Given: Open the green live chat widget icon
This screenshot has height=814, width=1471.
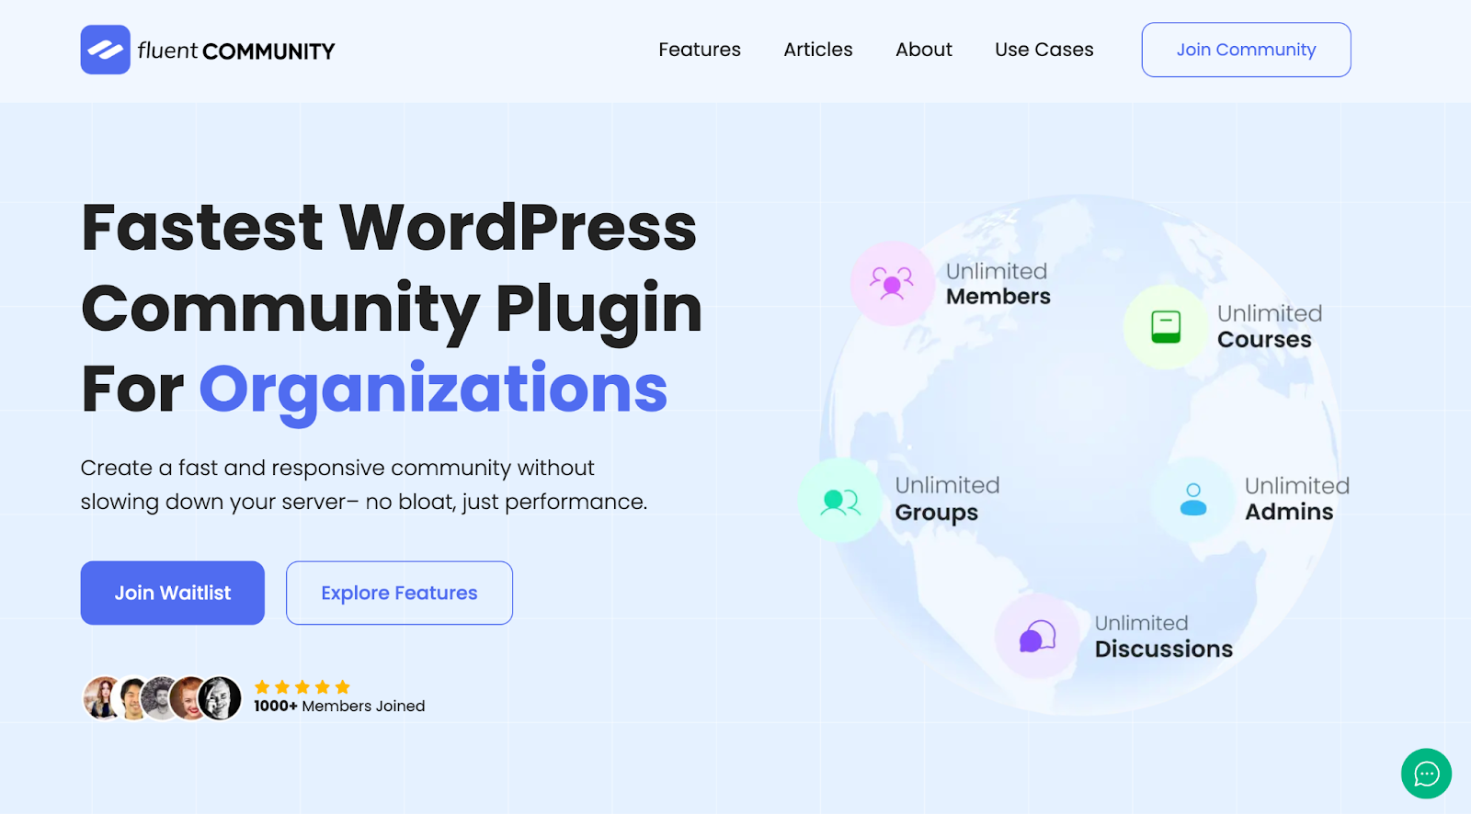Looking at the screenshot, I should coord(1426,774).
